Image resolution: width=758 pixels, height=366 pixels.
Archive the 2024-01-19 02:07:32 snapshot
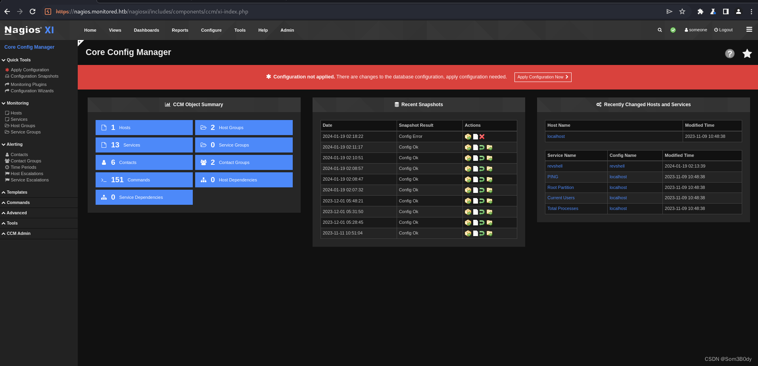pyautogui.click(x=489, y=190)
